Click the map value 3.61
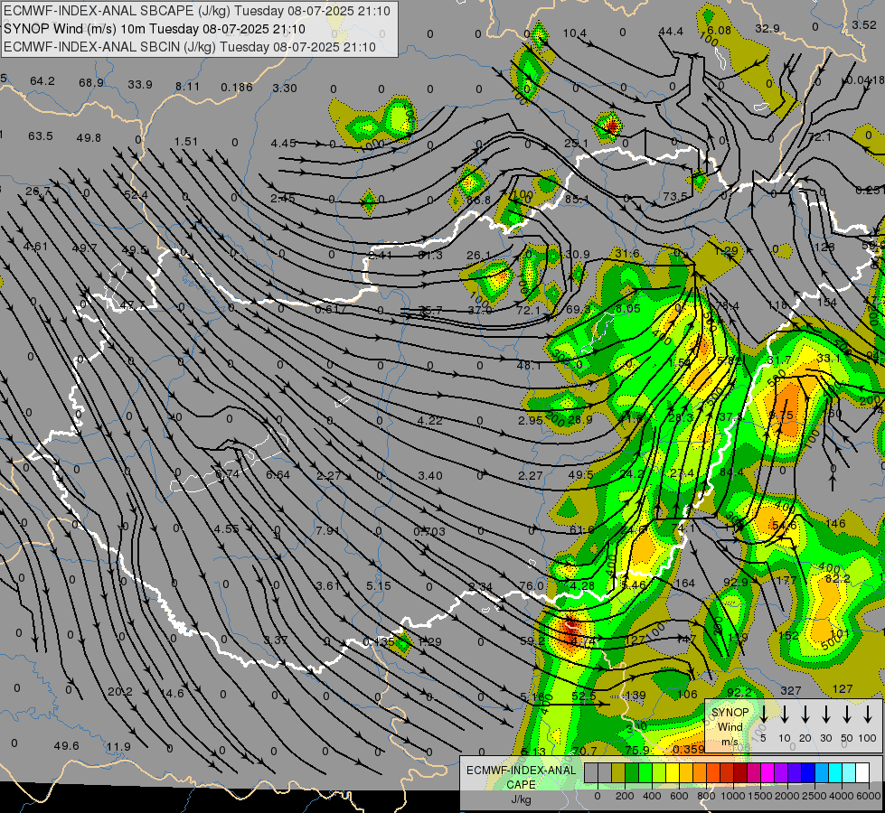Viewport: 885px width, 813px height. (327, 585)
